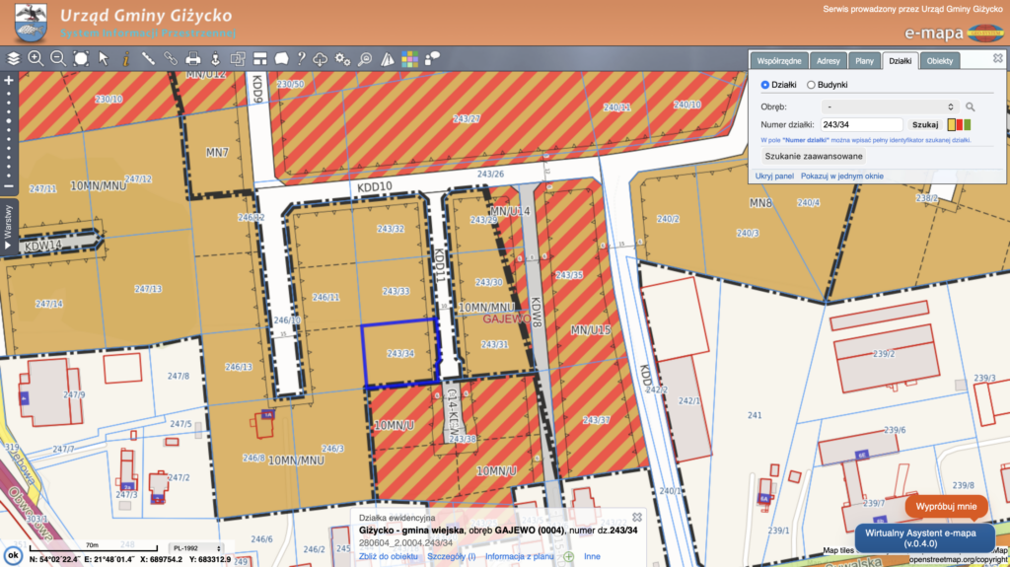Click the map pin marker icon
The height and width of the screenshot is (567, 1010).
215,58
